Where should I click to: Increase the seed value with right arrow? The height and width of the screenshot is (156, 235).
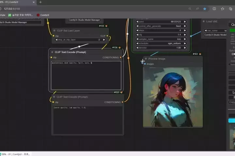tap(185, 22)
